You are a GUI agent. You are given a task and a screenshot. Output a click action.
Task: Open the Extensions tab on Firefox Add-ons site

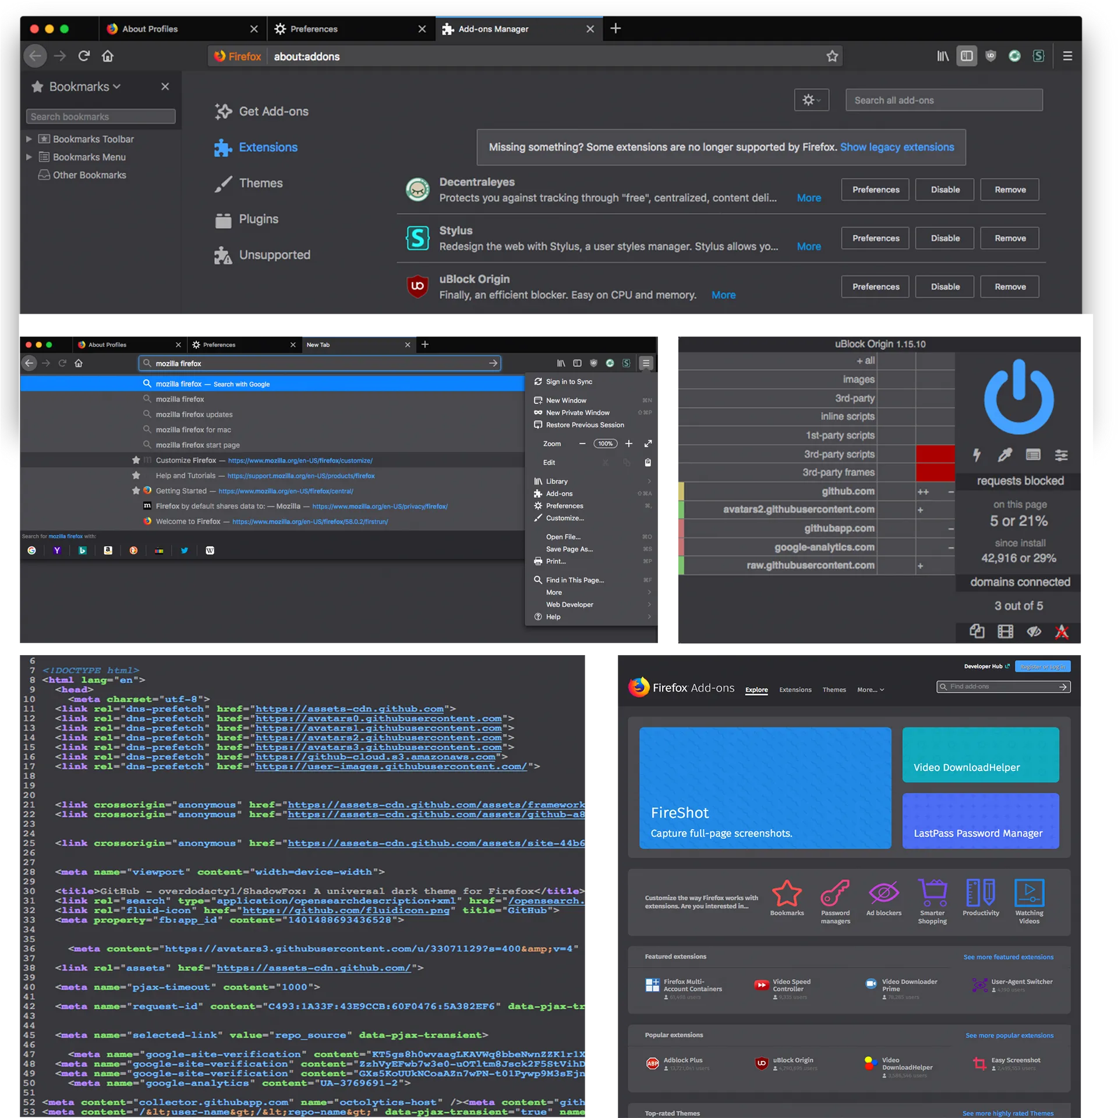pos(795,689)
